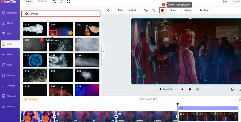The height and width of the screenshot is (122, 241).
Task: Click the microphone voiceover icon
Action: (232, 89)
